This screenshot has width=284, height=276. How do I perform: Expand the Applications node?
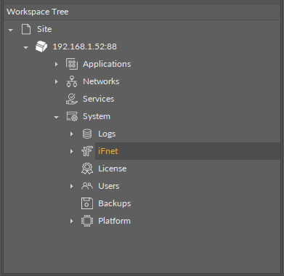56,64
